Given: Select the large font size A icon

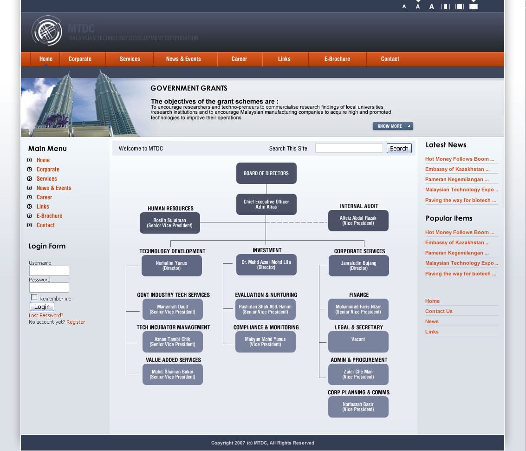Looking at the screenshot, I should [x=431, y=7].
